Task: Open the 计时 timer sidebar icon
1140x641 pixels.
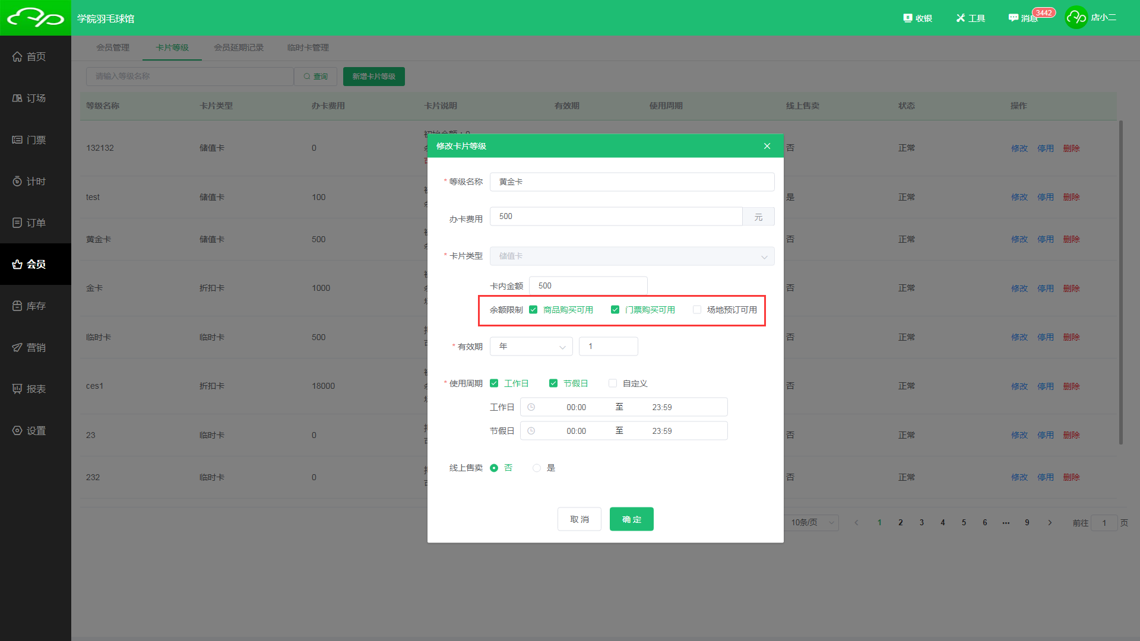Action: coord(18,181)
